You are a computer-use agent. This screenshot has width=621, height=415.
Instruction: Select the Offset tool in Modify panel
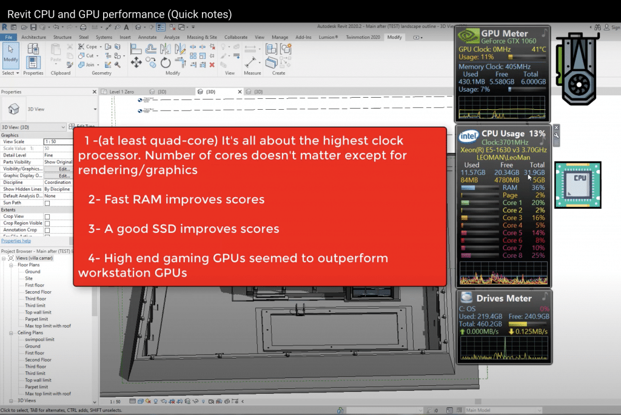(150, 49)
